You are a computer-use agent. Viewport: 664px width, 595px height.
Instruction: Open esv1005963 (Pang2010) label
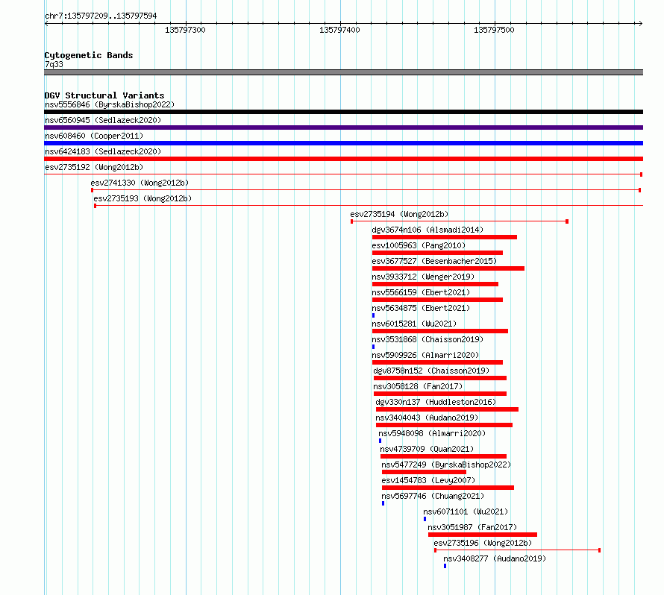point(419,245)
